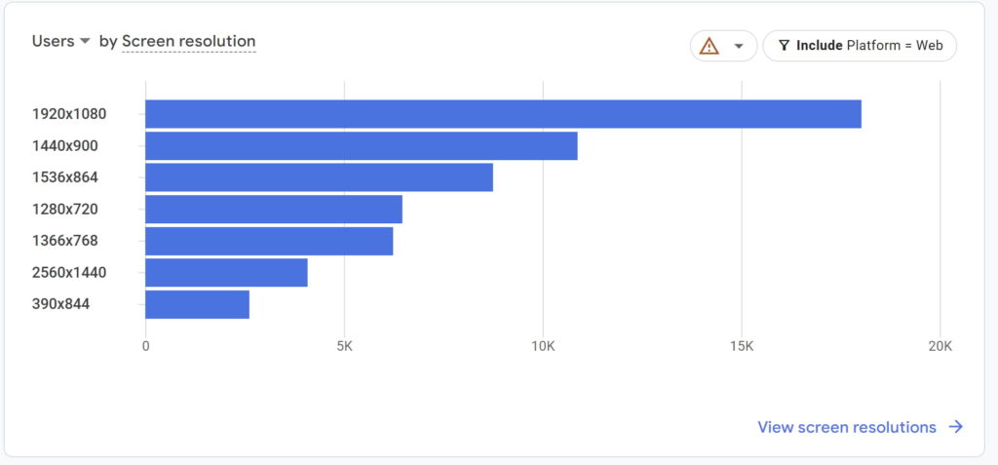Click the 2560x1440 resolution label
Viewport: 998px width, 465px height.
[69, 272]
